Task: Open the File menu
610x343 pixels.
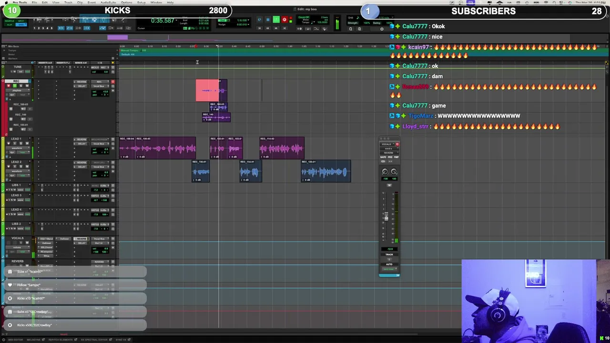Action: pyautogui.click(x=34, y=2)
